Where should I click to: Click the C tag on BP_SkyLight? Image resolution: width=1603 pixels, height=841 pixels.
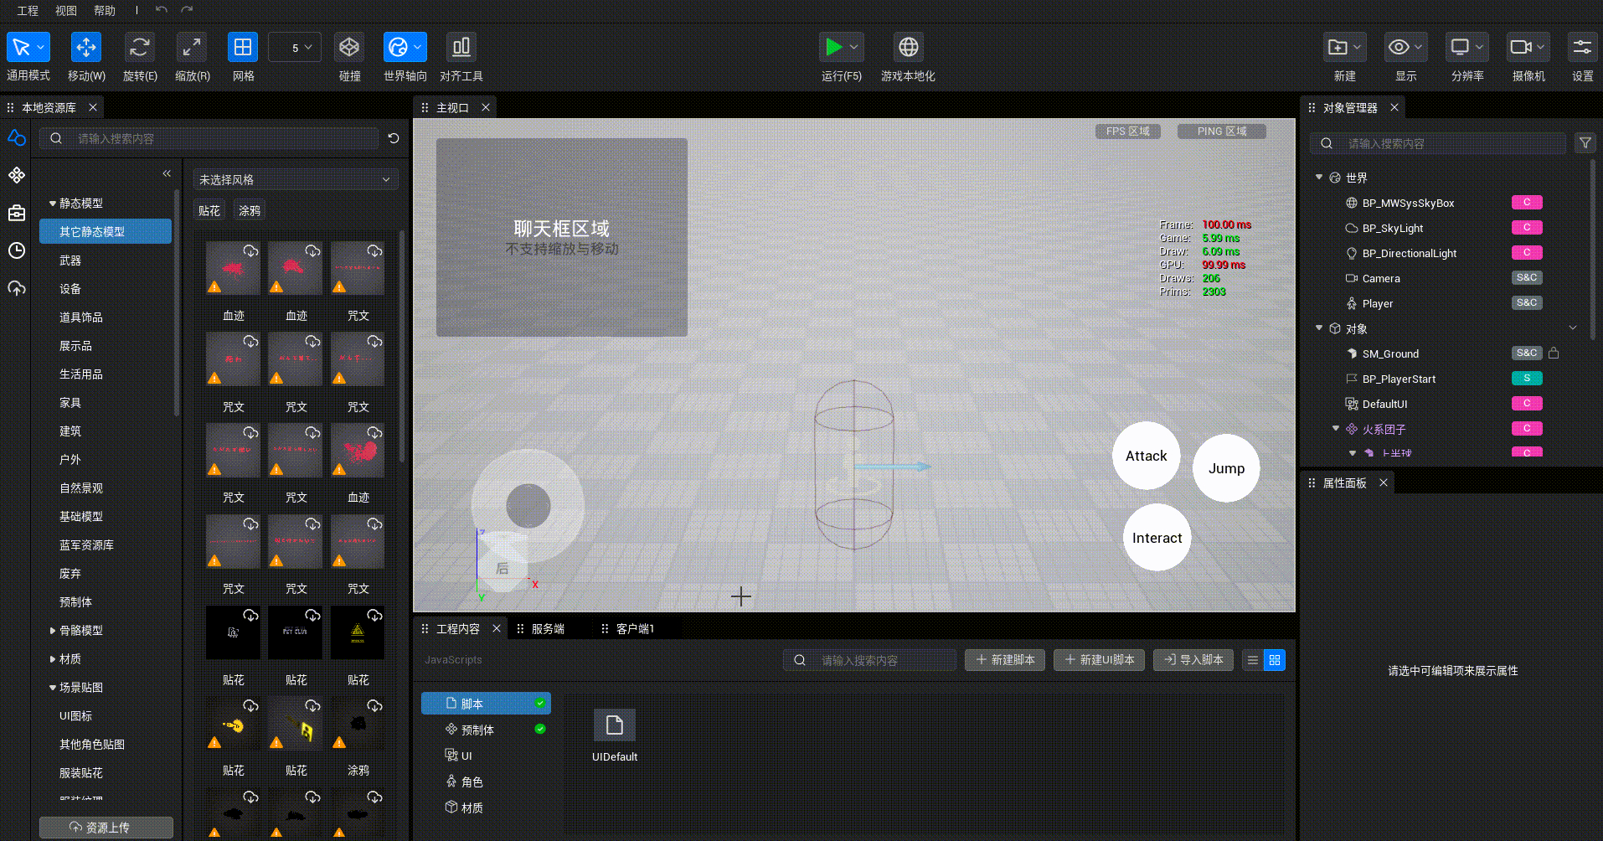point(1527,227)
